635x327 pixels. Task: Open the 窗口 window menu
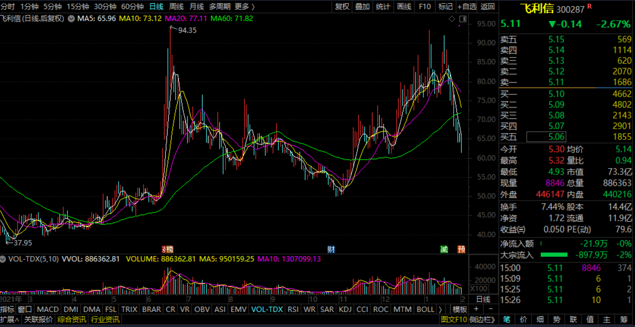tap(25, 309)
